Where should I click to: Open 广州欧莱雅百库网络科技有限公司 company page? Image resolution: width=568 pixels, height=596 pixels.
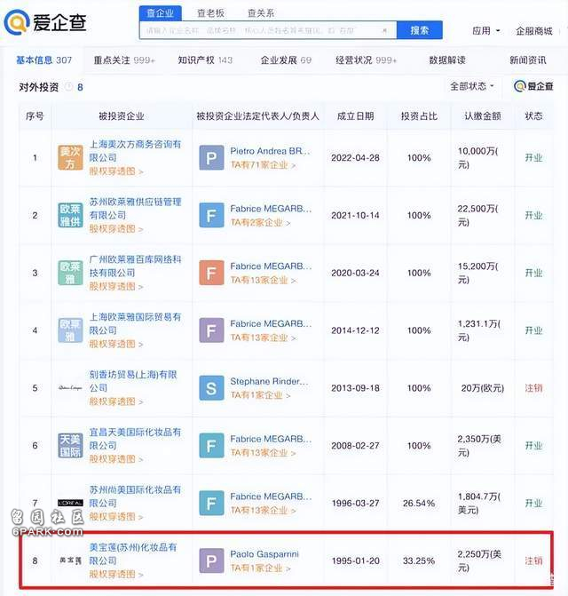click(x=135, y=266)
